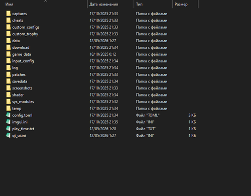Select the temp folder name
This screenshot has width=251, height=196.
coord(17,109)
